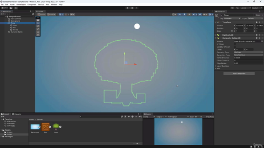
Task: Open Transform component preset icon
Action: click(259, 22)
